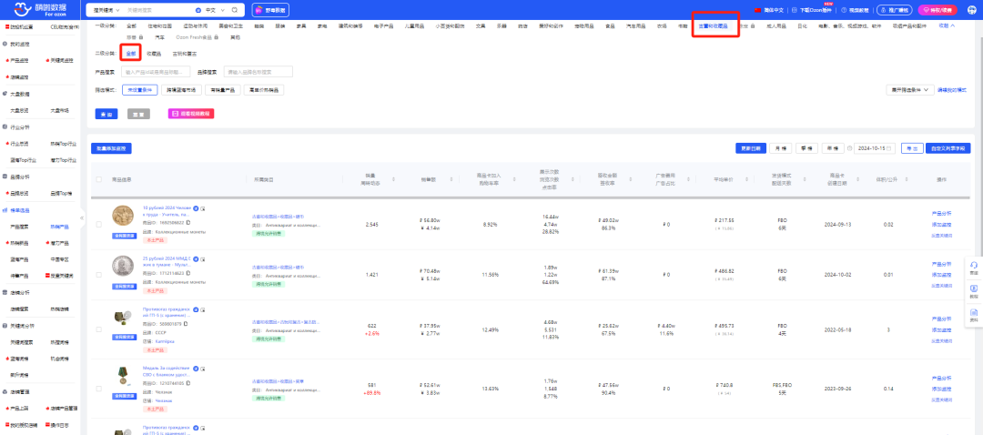The height and width of the screenshot is (435, 983).
Task: Click the export '导出' button
Action: click(x=912, y=148)
